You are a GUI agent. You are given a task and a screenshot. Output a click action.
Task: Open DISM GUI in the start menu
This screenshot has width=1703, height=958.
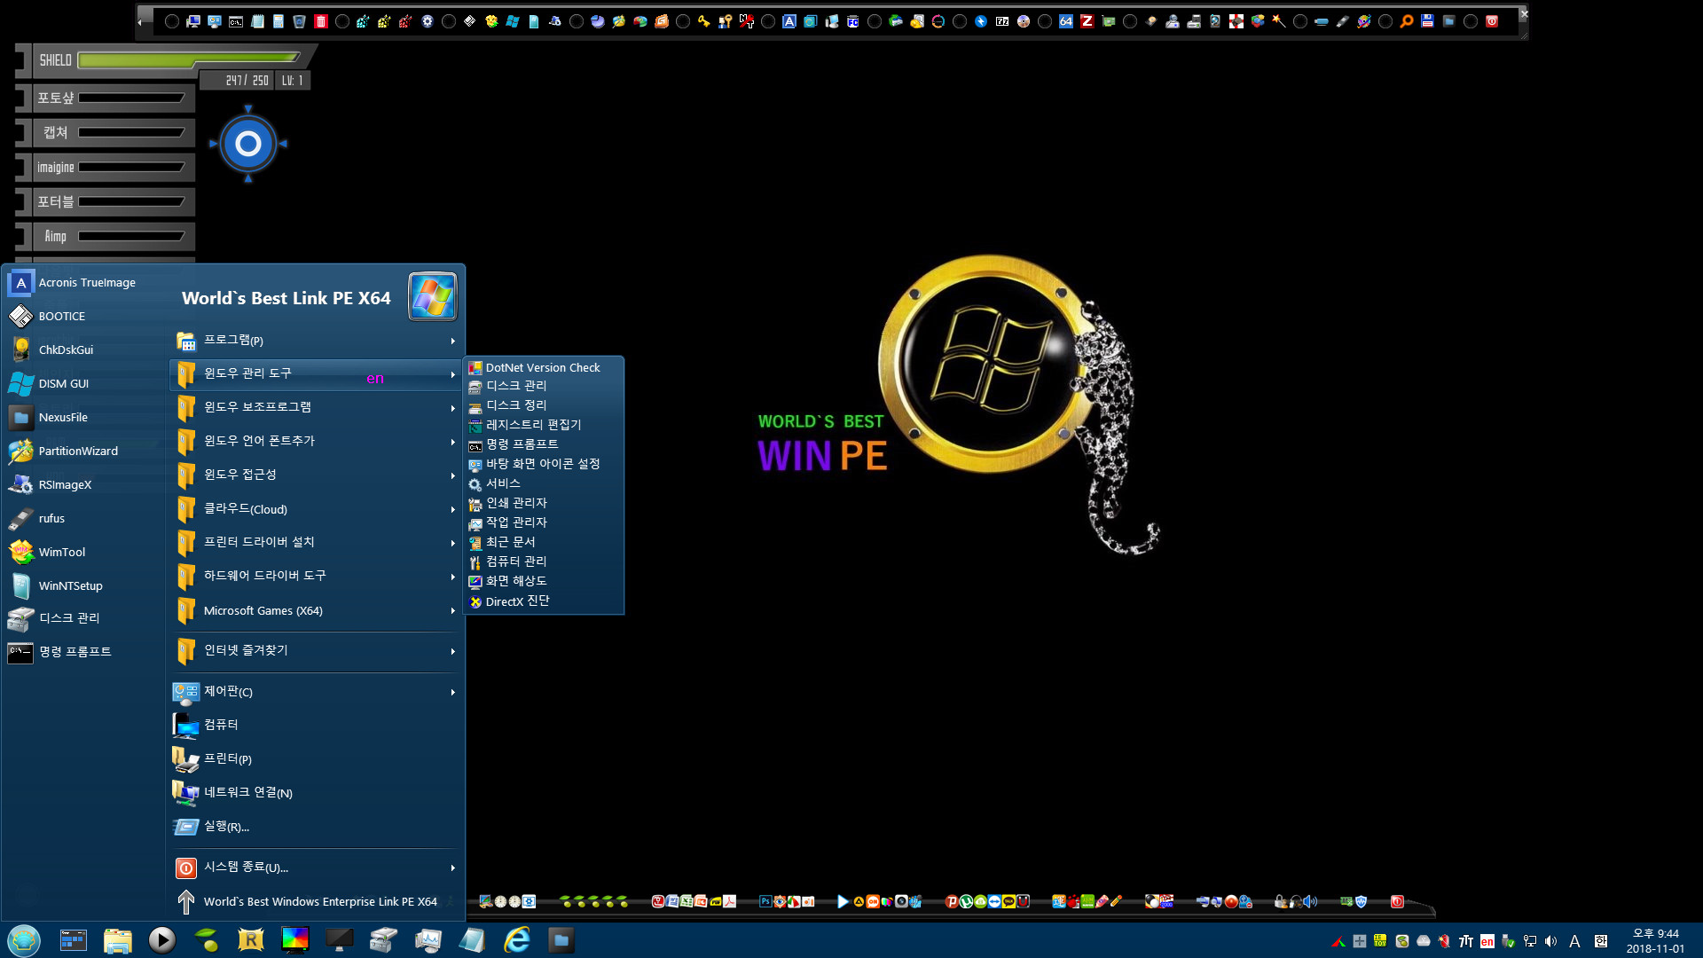pos(84,384)
